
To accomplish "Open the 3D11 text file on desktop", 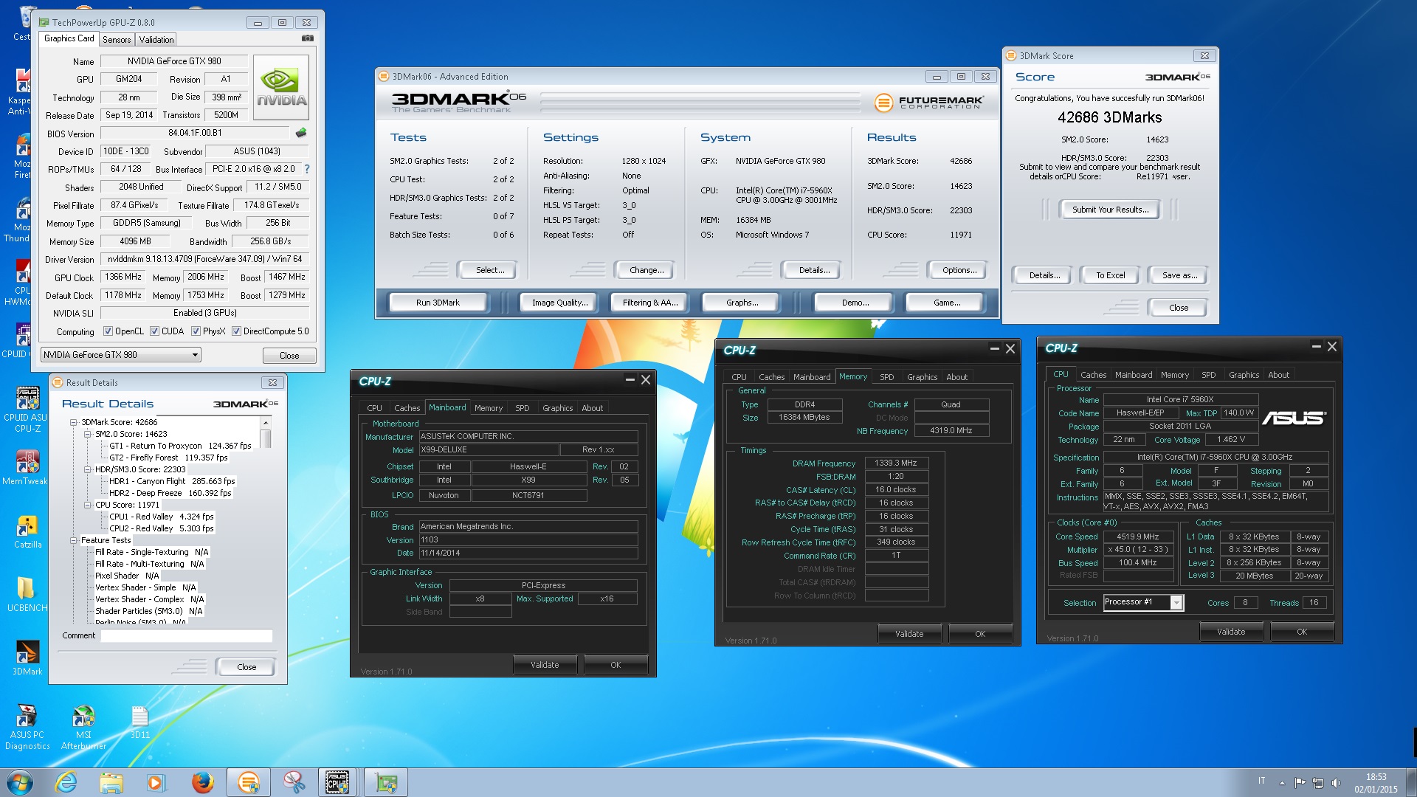I will [139, 722].
